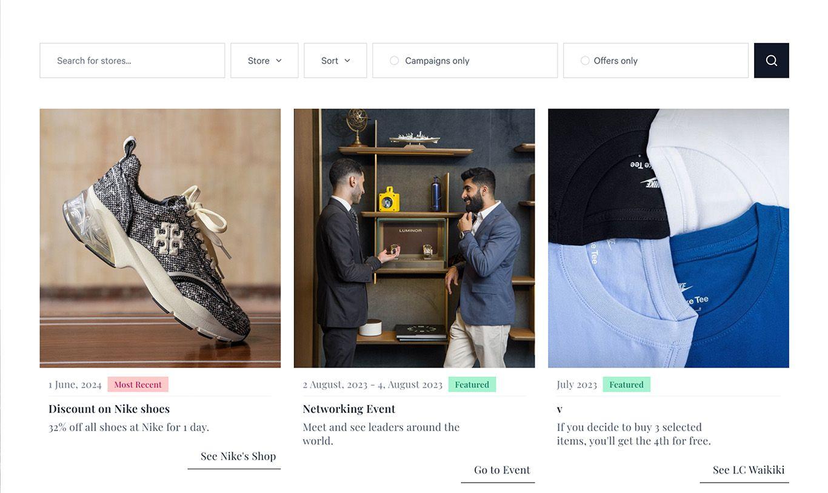
Task: Click the Sort dropdown chevron arrow
Action: (347, 61)
